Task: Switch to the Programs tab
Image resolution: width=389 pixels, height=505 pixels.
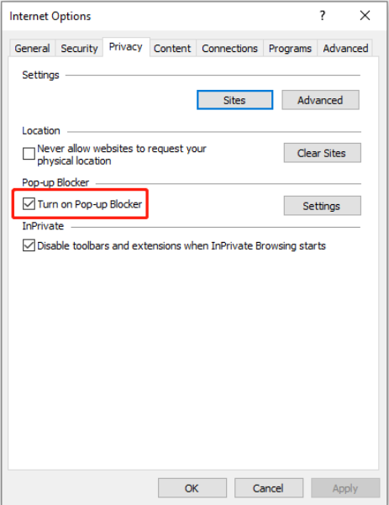Action: tap(290, 49)
